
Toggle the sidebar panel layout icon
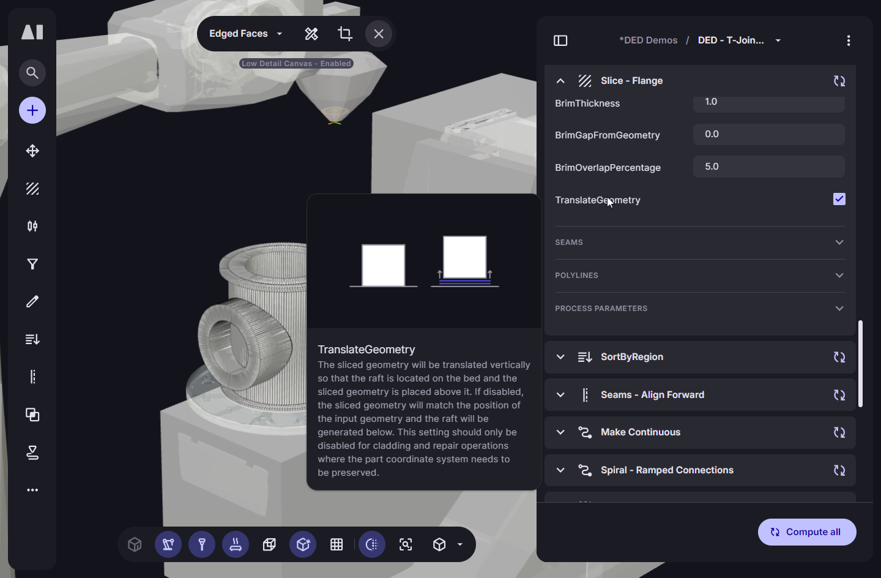click(560, 40)
